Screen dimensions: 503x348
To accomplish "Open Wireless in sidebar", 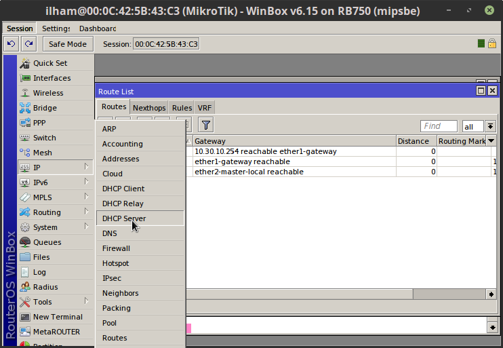I will [56, 93].
